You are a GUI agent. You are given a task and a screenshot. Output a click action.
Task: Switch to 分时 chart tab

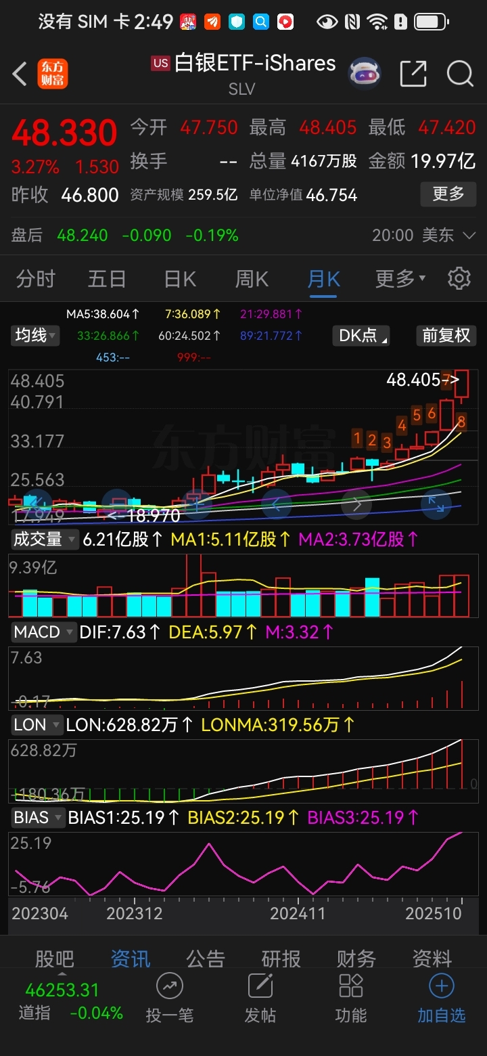tap(35, 278)
